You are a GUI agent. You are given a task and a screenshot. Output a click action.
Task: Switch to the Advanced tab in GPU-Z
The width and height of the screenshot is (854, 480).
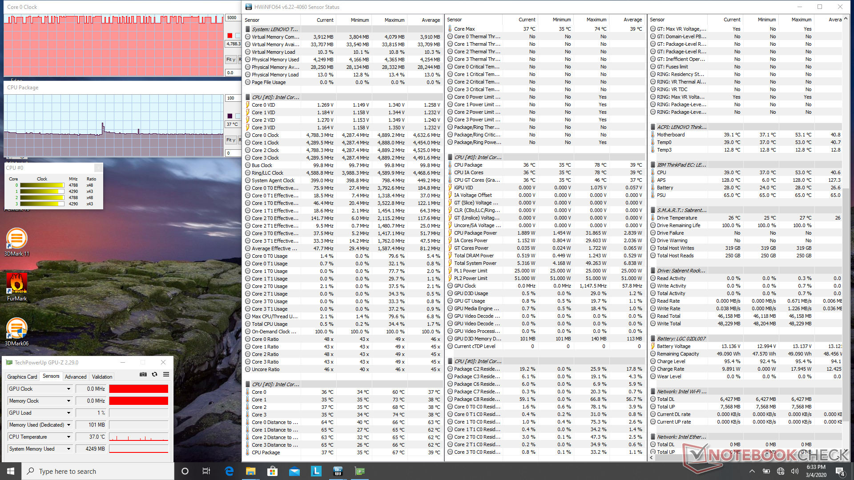76,377
